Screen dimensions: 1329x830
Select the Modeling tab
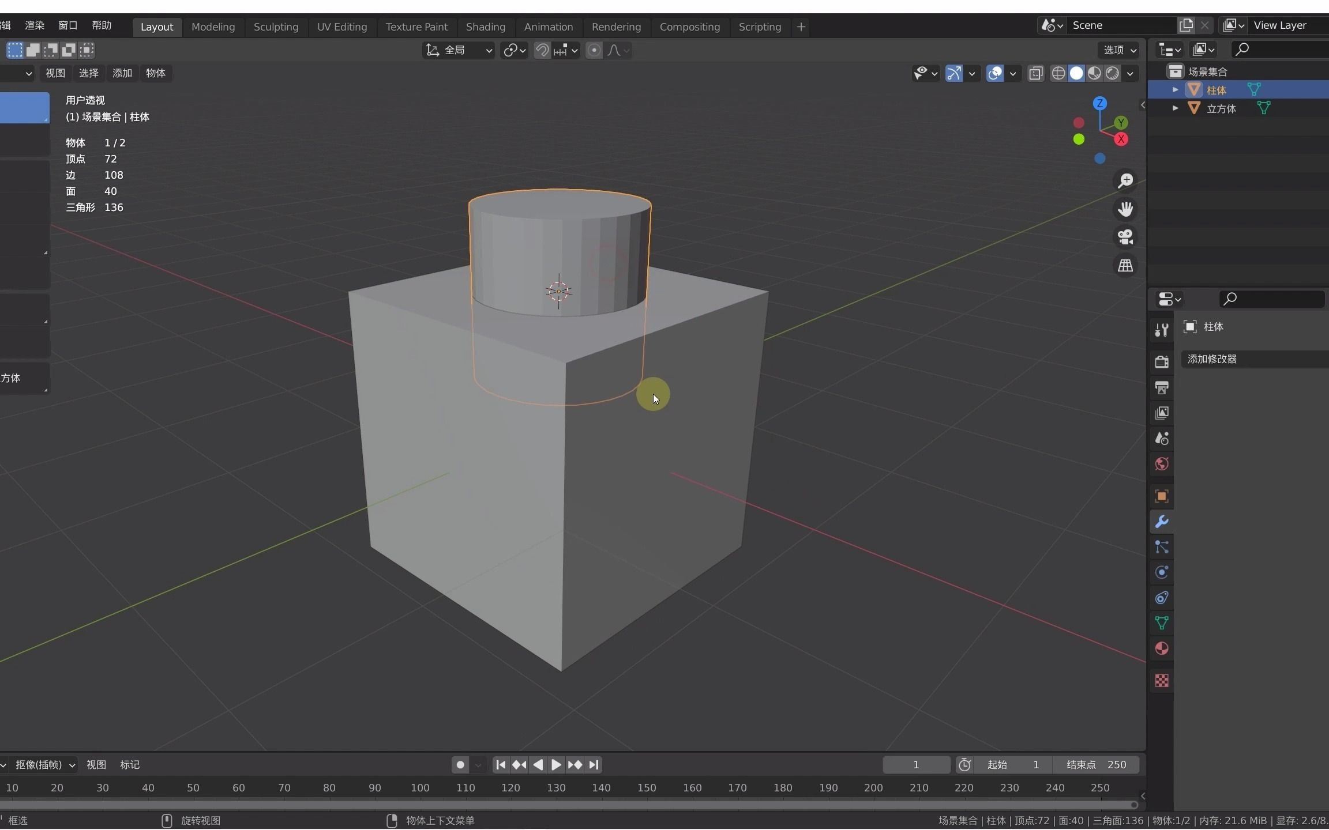[x=212, y=26]
